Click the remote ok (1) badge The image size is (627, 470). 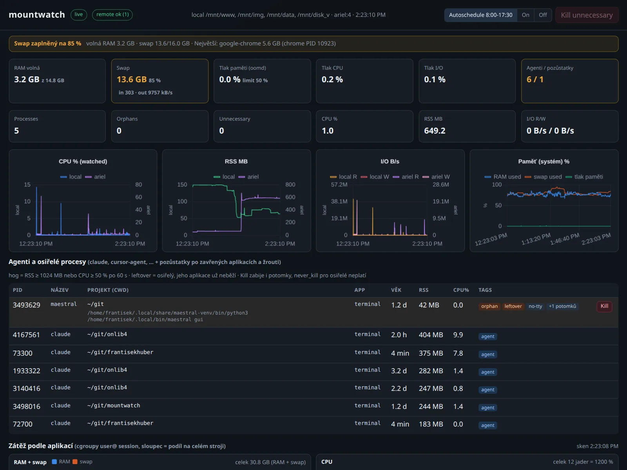(112, 14)
